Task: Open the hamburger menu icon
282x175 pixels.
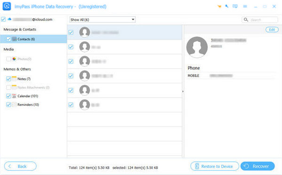Action: 245,7
